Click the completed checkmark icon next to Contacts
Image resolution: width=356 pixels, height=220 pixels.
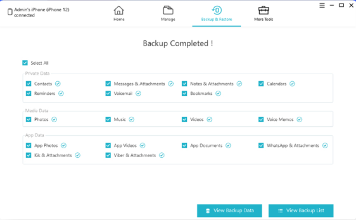click(58, 84)
